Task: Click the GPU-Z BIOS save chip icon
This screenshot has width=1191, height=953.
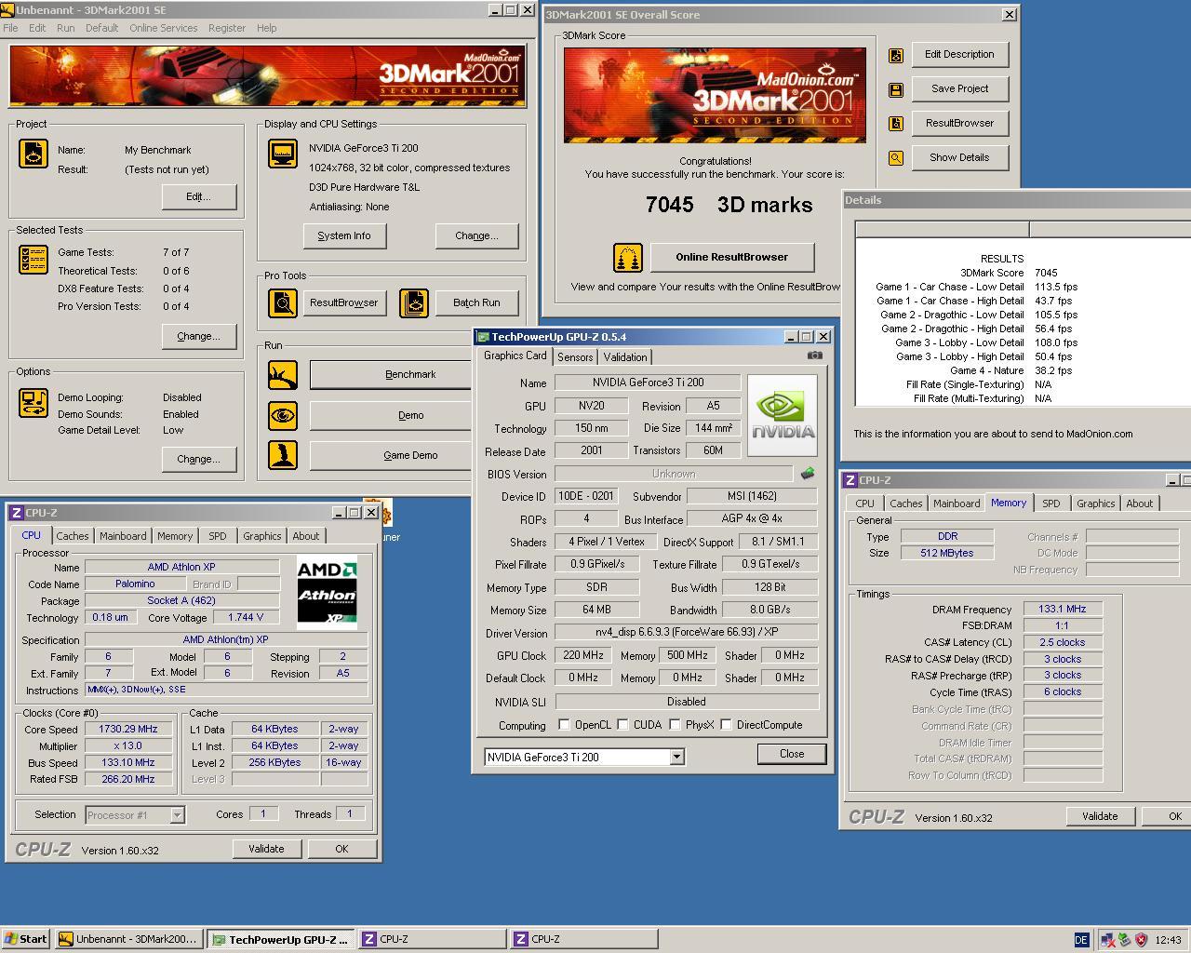Action: pos(807,474)
